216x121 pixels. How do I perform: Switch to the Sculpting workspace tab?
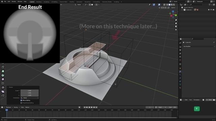(46, 2)
